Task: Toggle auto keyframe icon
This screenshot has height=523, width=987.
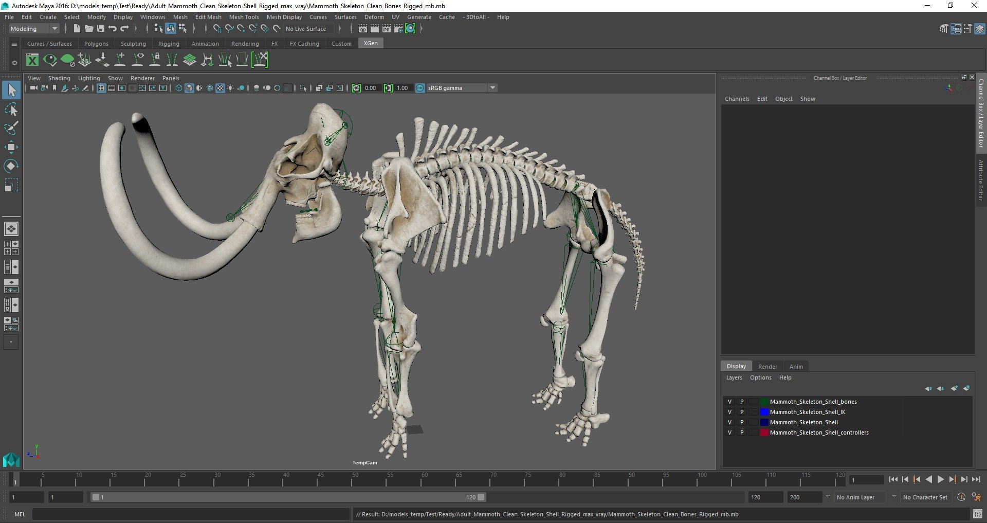Action: [961, 497]
